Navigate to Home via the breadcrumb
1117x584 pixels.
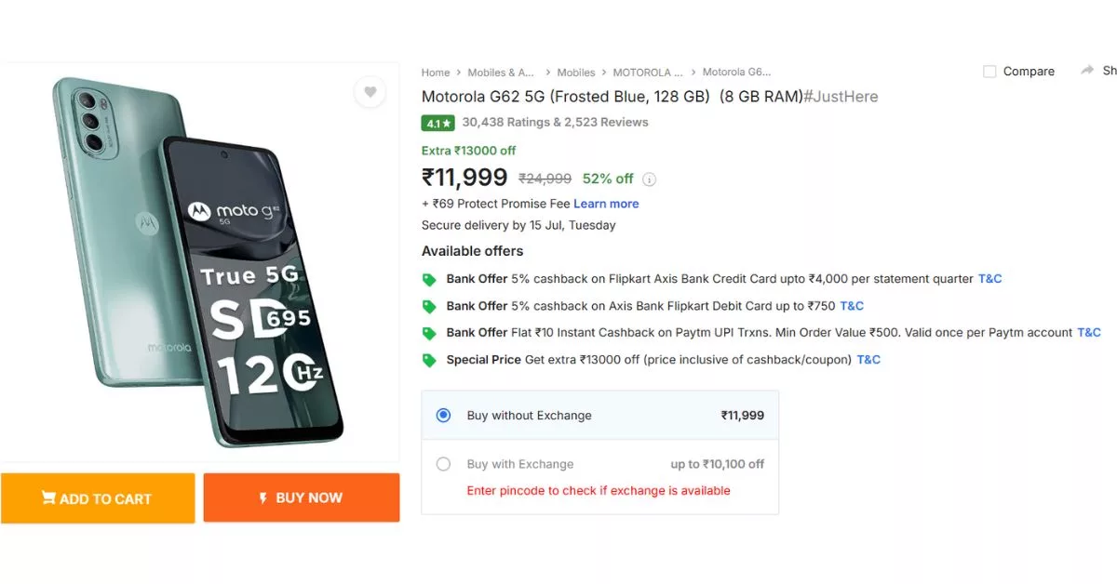pyautogui.click(x=435, y=72)
